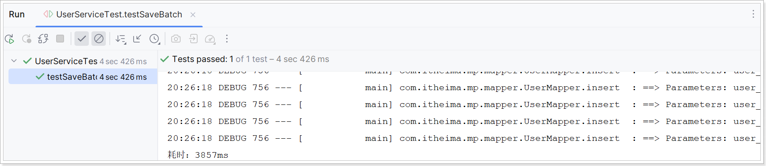Collapse all test tree nodes
Image resolution: width=766 pixels, height=166 pixels.
click(x=137, y=39)
